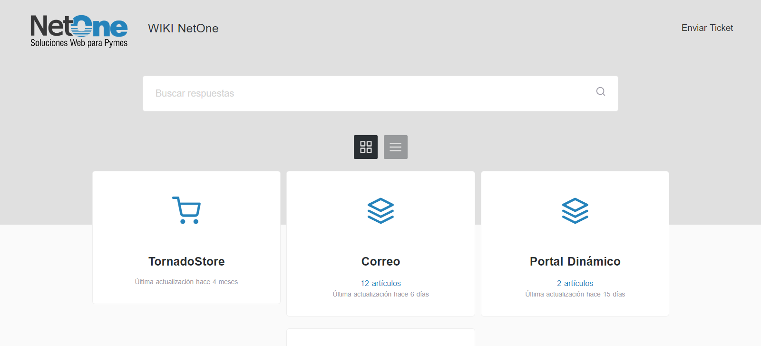This screenshot has width=761, height=346.
Task: Open the Portal Dinámico category title
Action: click(575, 261)
